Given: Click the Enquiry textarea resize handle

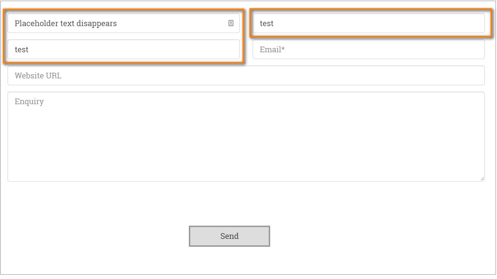Looking at the screenshot, I should (x=482, y=179).
